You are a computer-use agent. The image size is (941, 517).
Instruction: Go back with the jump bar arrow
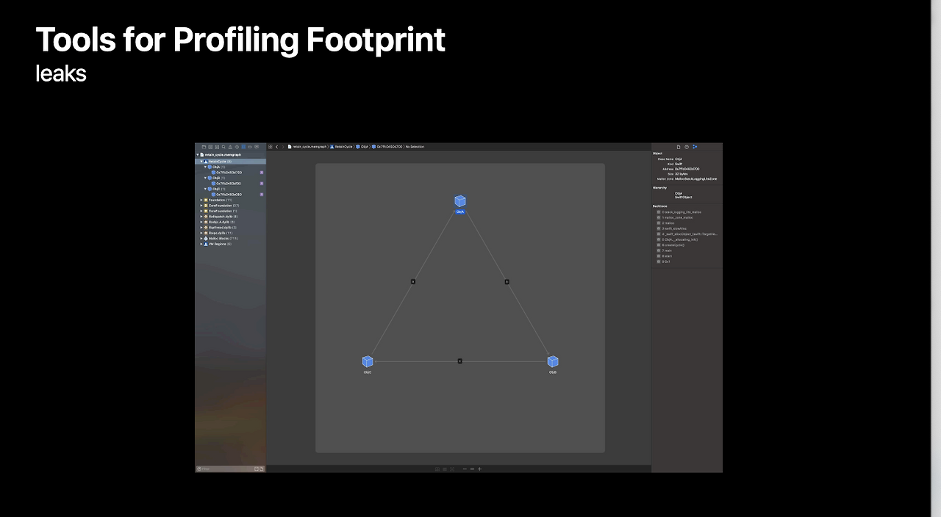pos(277,147)
